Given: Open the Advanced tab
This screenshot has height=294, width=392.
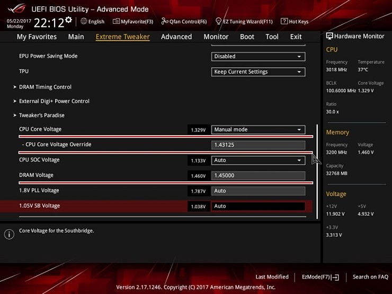Looking at the screenshot, I should (x=176, y=37).
